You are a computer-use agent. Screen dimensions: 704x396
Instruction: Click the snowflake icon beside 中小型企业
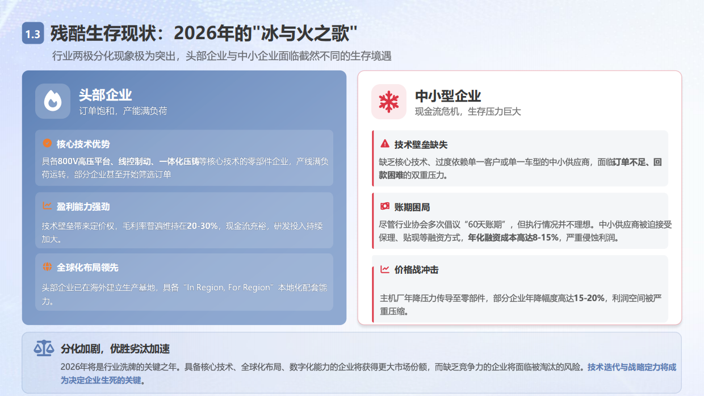[x=389, y=102]
